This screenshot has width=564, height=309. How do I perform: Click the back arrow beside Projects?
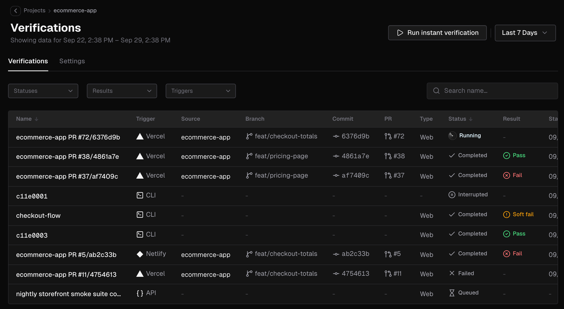[16, 11]
